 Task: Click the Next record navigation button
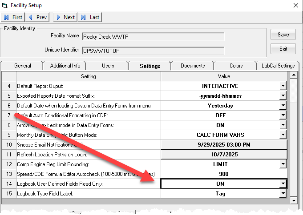[65, 17]
